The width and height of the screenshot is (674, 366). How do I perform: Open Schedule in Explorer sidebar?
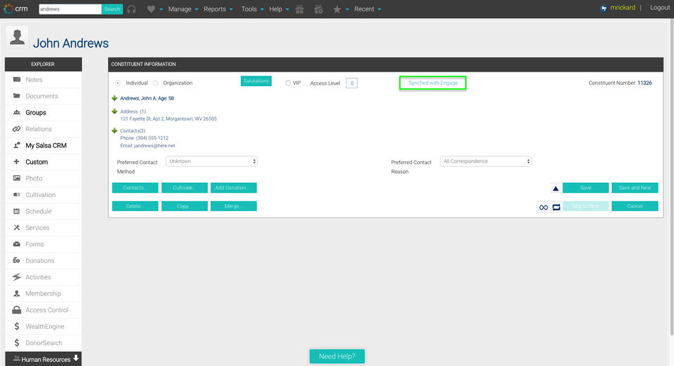point(44,211)
